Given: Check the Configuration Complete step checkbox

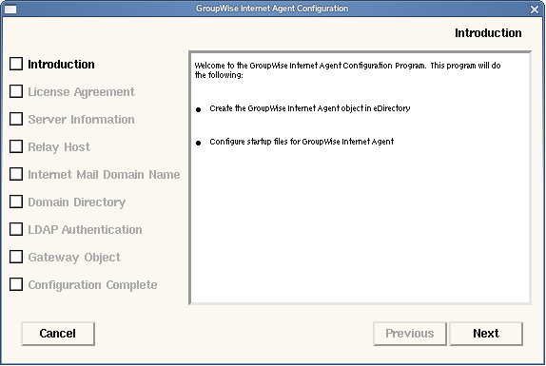Looking at the screenshot, I should [x=16, y=284].
